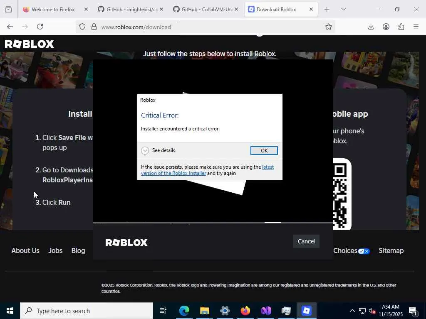Close the Download Roblox tab
The height and width of the screenshot is (319, 426).
311,10
